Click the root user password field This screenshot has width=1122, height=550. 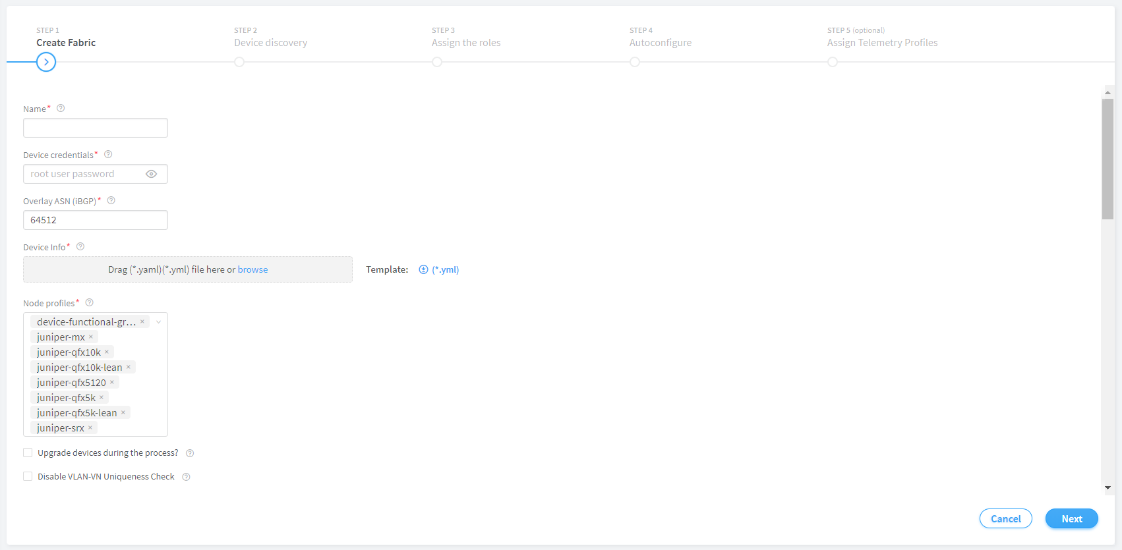96,174
